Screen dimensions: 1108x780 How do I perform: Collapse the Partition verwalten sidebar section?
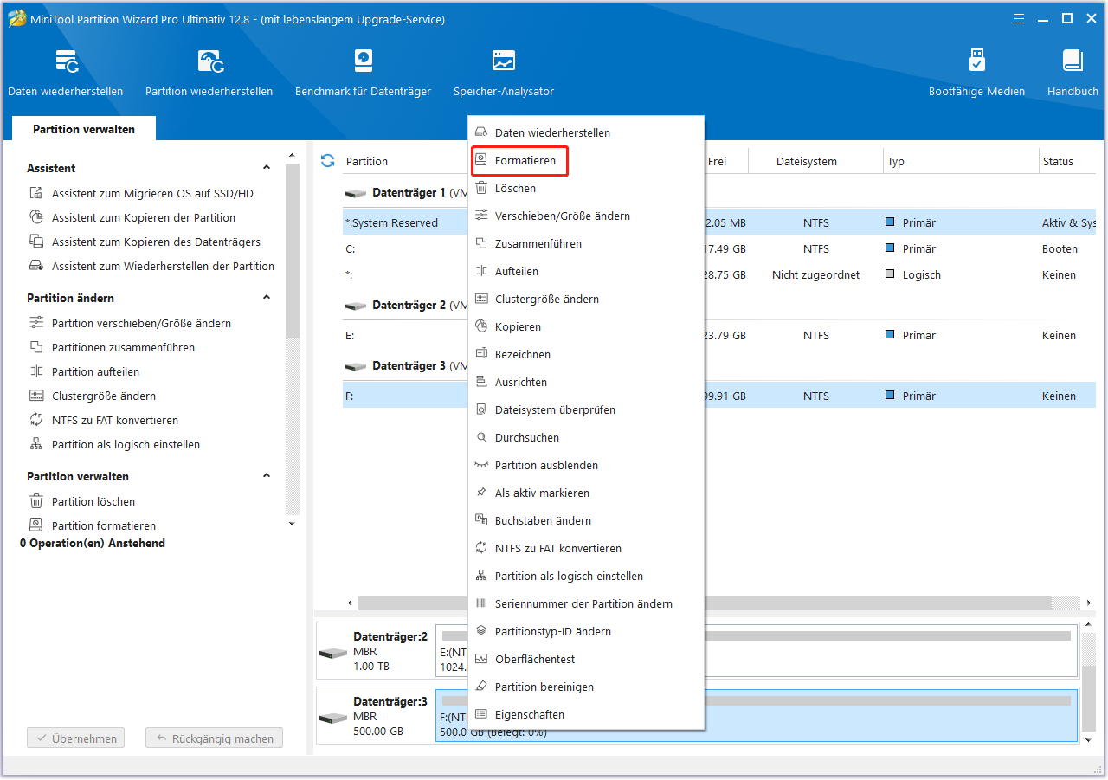(267, 476)
